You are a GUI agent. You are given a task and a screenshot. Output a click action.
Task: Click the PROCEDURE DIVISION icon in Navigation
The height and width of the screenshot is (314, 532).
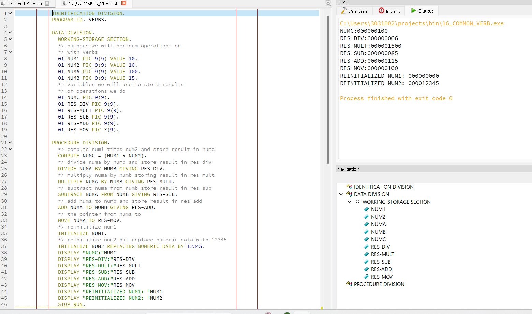tap(349, 284)
